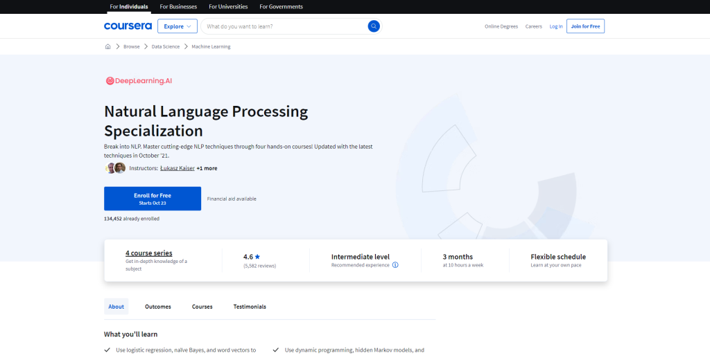The height and width of the screenshot is (355, 710).
Task: Open the Careers link
Action: pos(533,26)
